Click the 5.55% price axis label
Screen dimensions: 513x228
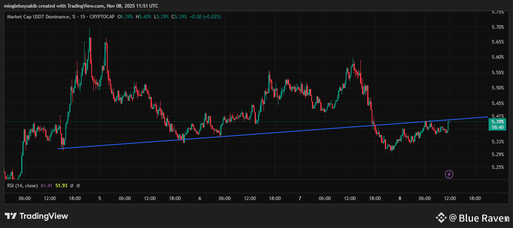[497, 73]
